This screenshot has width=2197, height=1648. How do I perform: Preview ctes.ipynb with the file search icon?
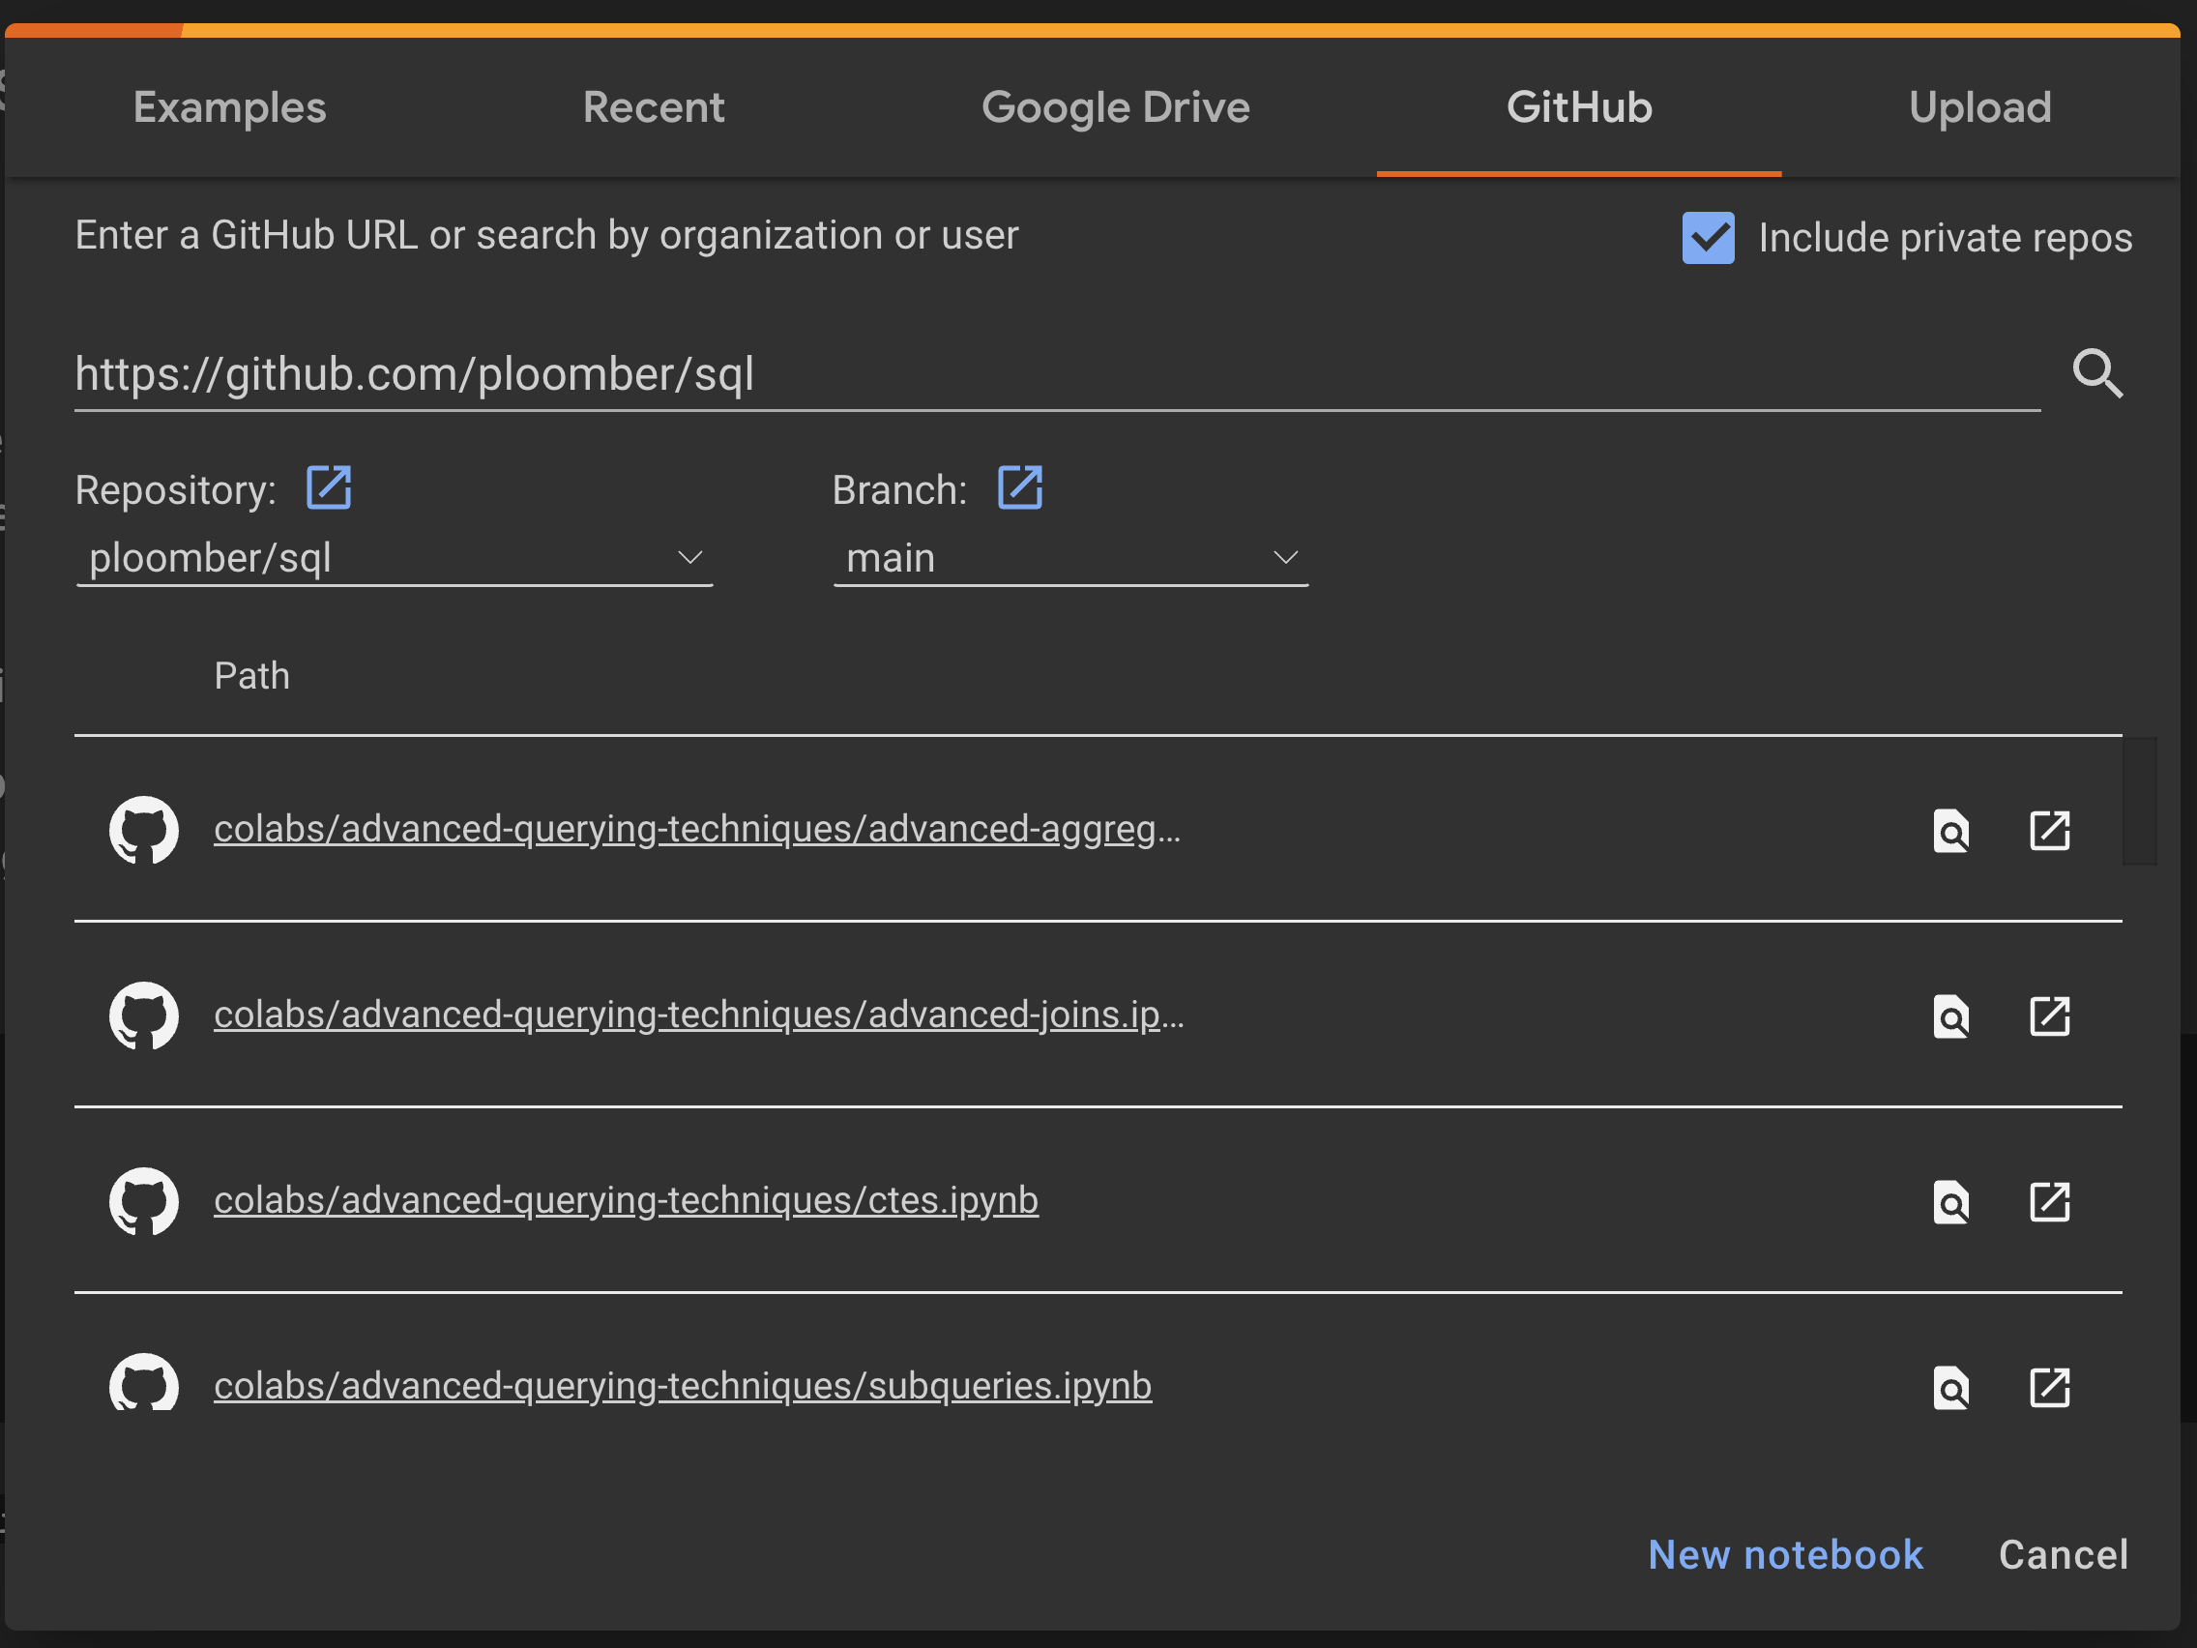pos(1950,1202)
